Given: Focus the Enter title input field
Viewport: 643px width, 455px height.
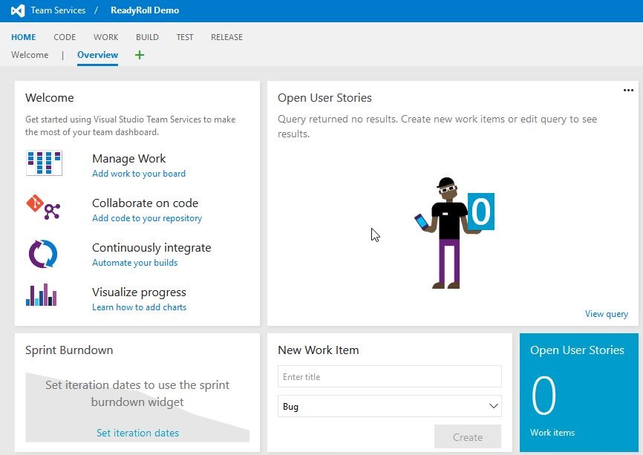Looking at the screenshot, I should pos(390,377).
